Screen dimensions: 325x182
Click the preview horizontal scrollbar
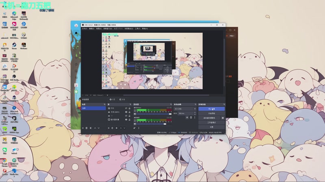[166, 95]
